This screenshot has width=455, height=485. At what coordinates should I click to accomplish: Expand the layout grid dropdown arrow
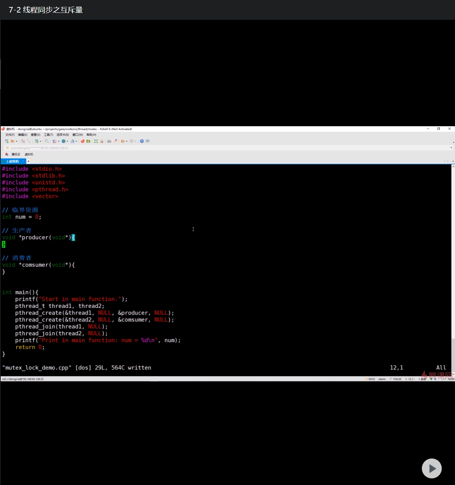[135, 141]
